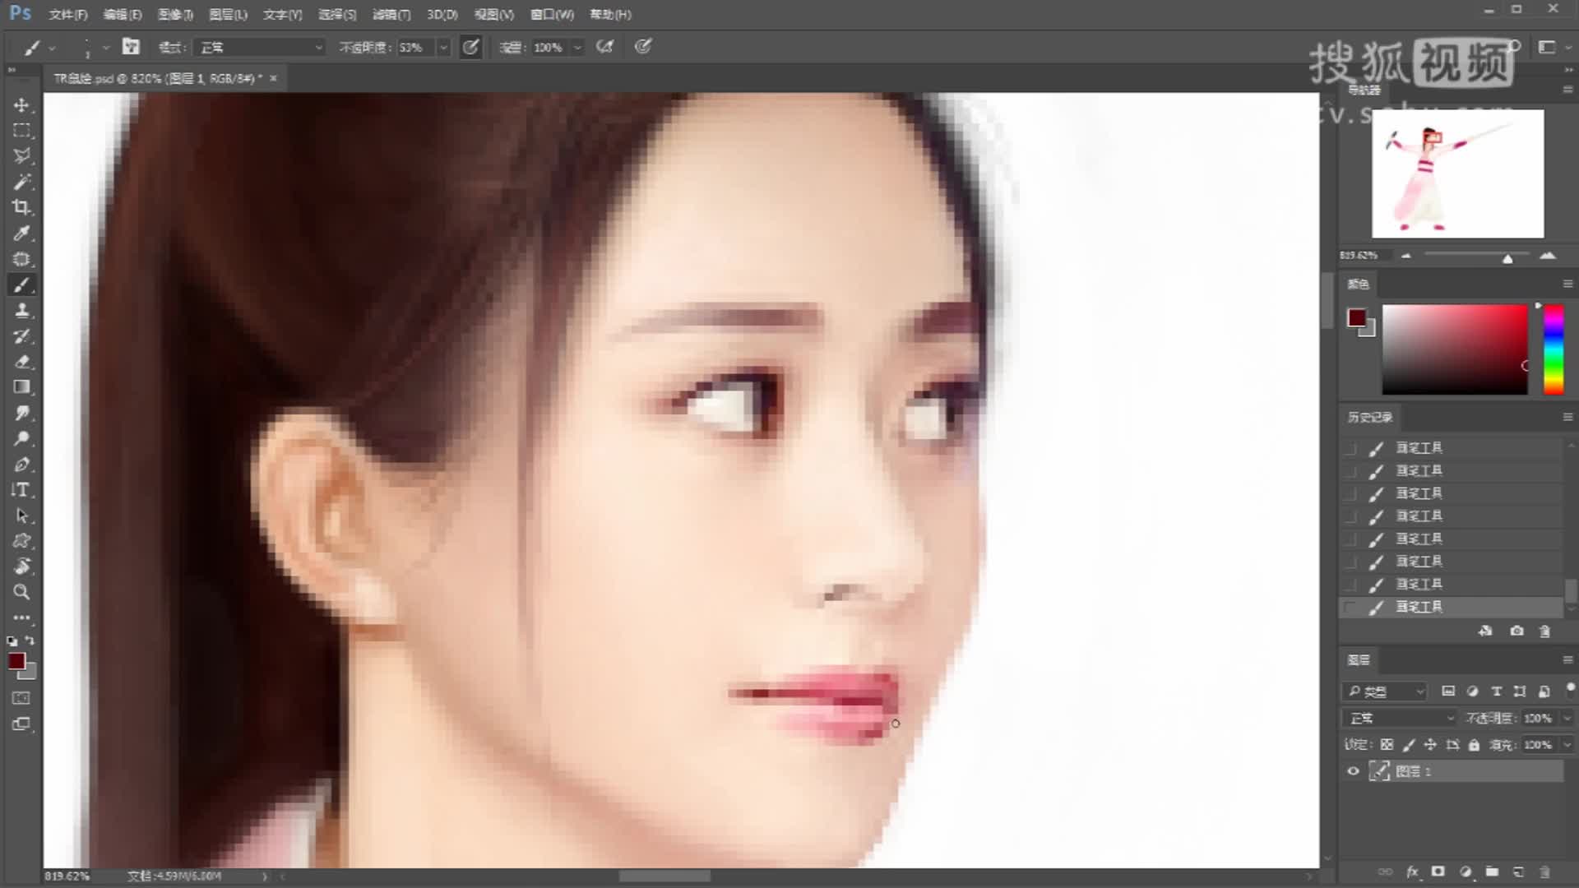Toggle lock image pixels
Viewport: 1579px width, 888px height.
click(x=1409, y=745)
